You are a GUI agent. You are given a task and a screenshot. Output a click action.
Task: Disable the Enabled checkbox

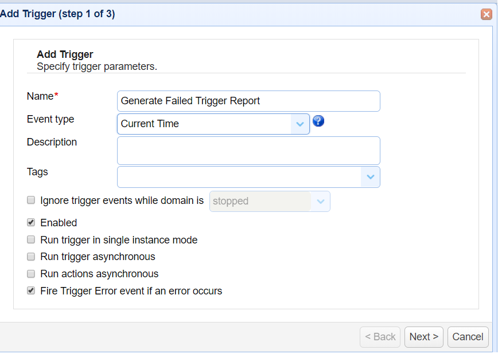[31, 222]
